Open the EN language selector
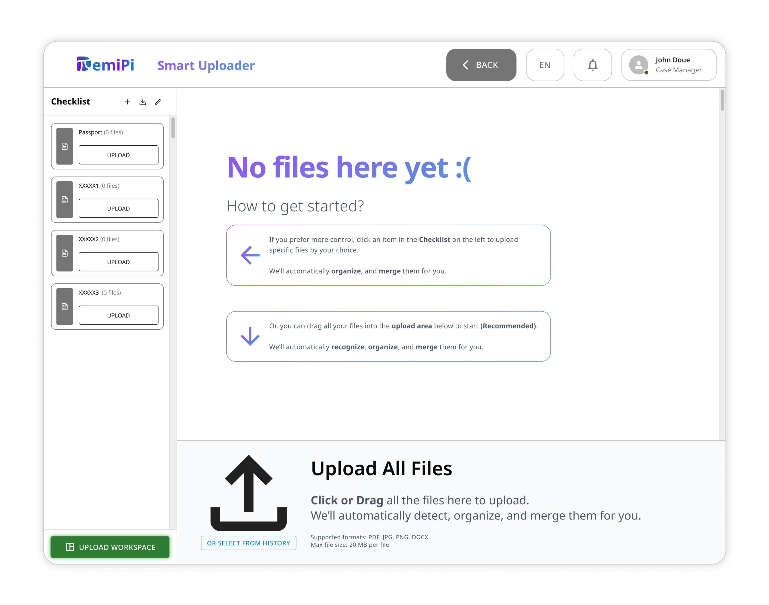Image resolution: width=769 pixels, height=605 pixels. pyautogui.click(x=545, y=65)
